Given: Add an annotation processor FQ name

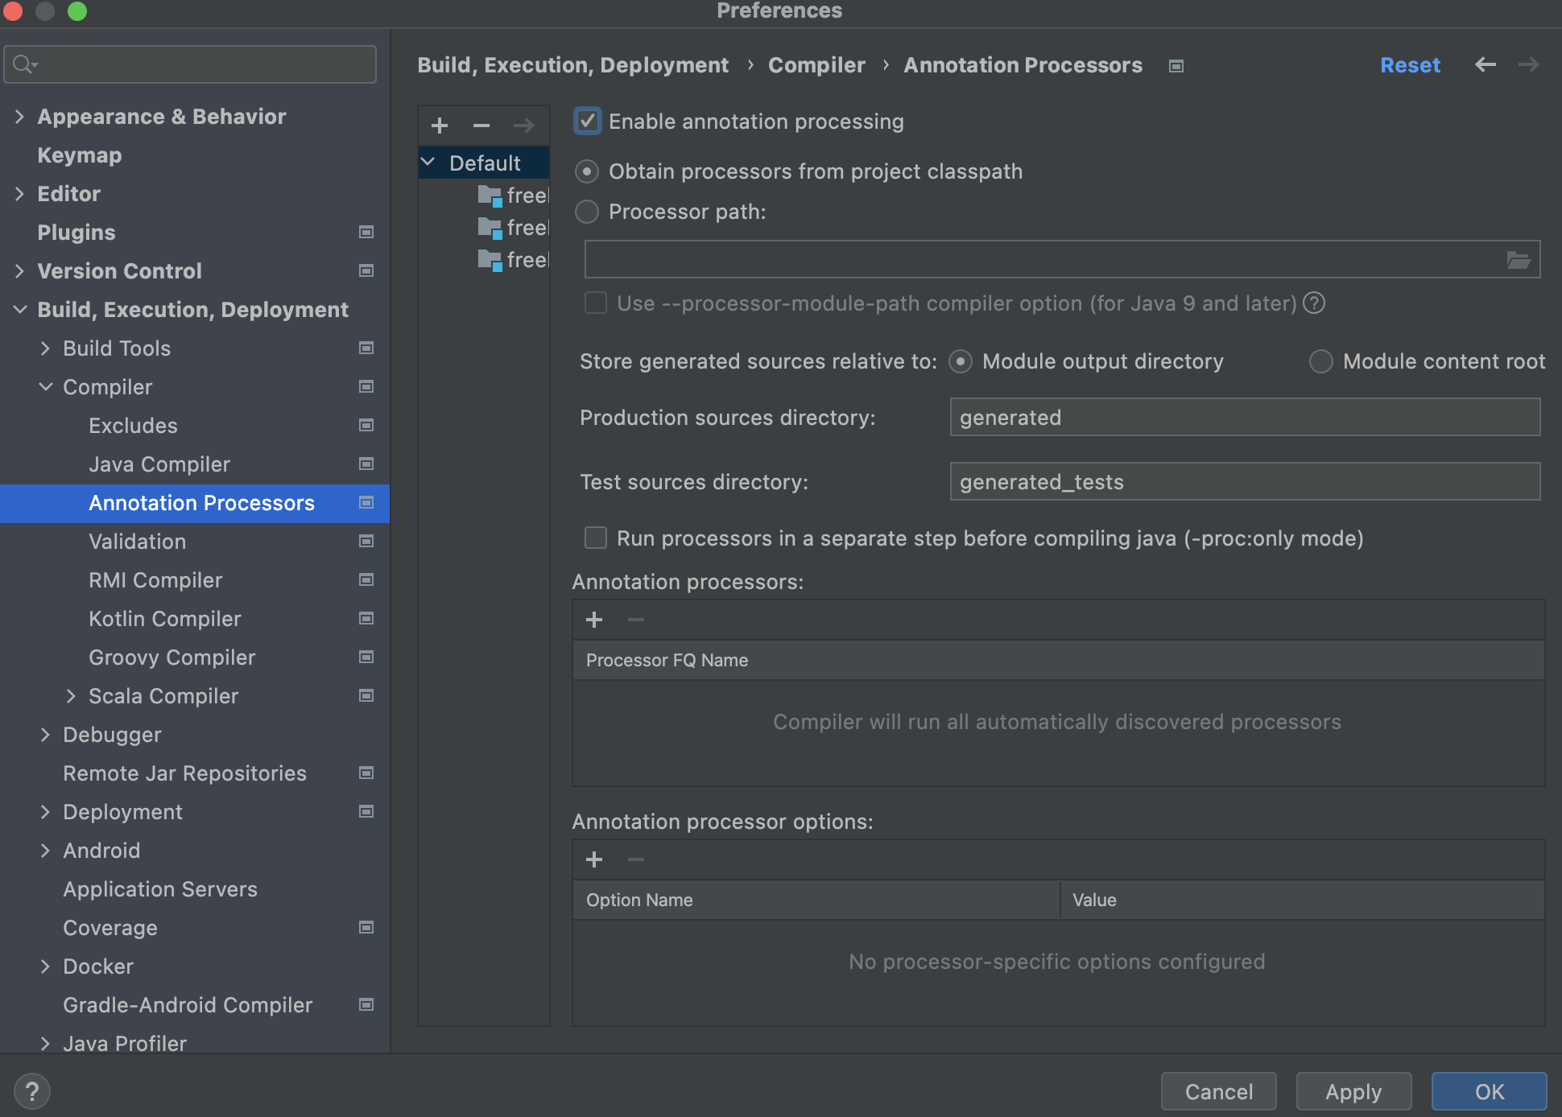Looking at the screenshot, I should coord(594,620).
